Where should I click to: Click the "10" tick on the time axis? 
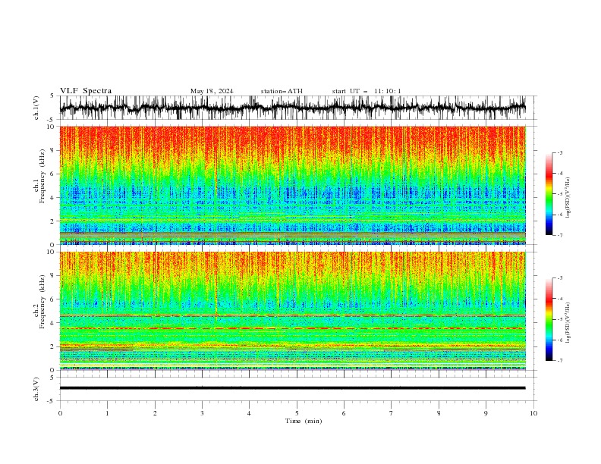(533, 413)
